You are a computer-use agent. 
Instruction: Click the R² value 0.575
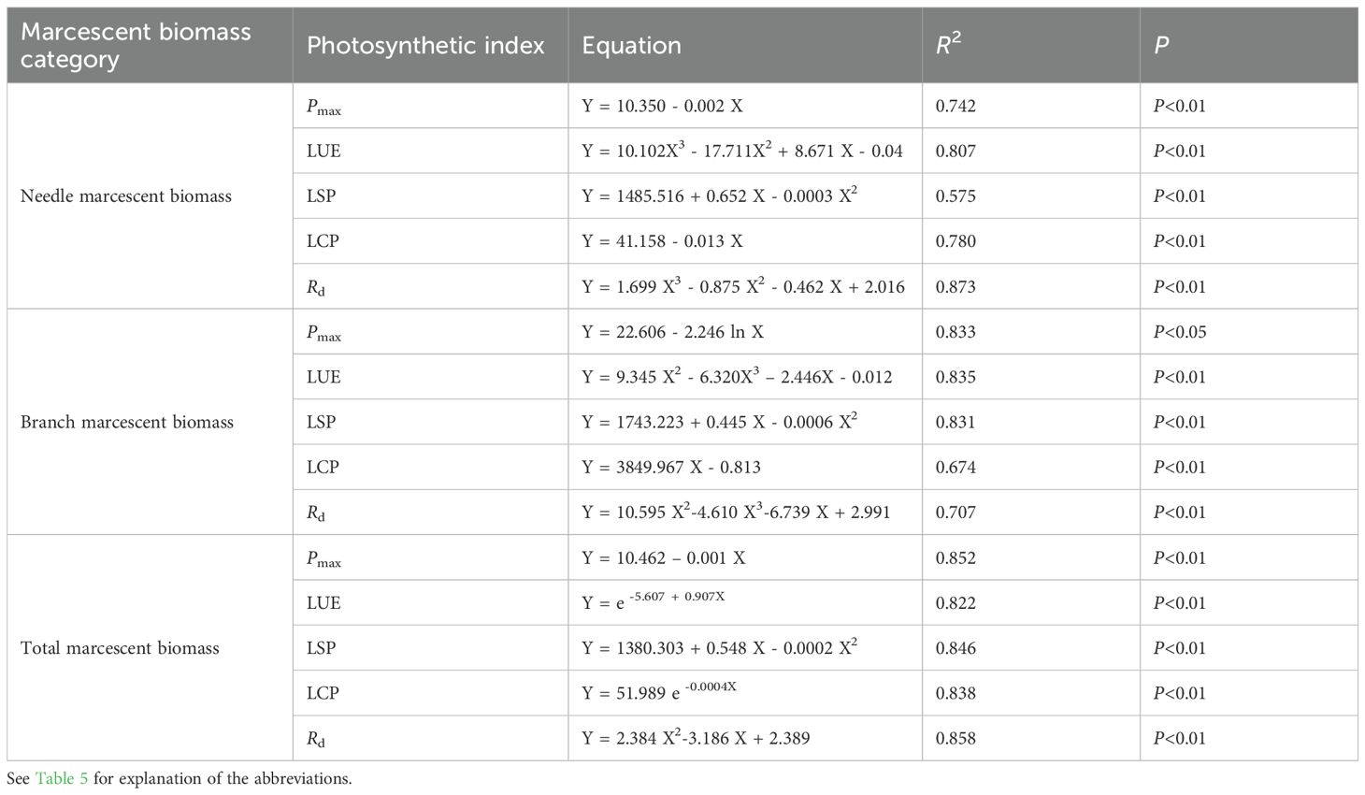(955, 195)
